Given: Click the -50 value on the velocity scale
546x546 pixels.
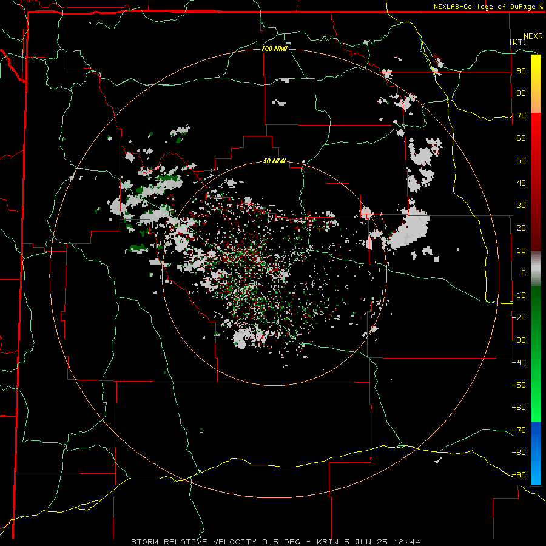Looking at the screenshot, I should [x=519, y=385].
